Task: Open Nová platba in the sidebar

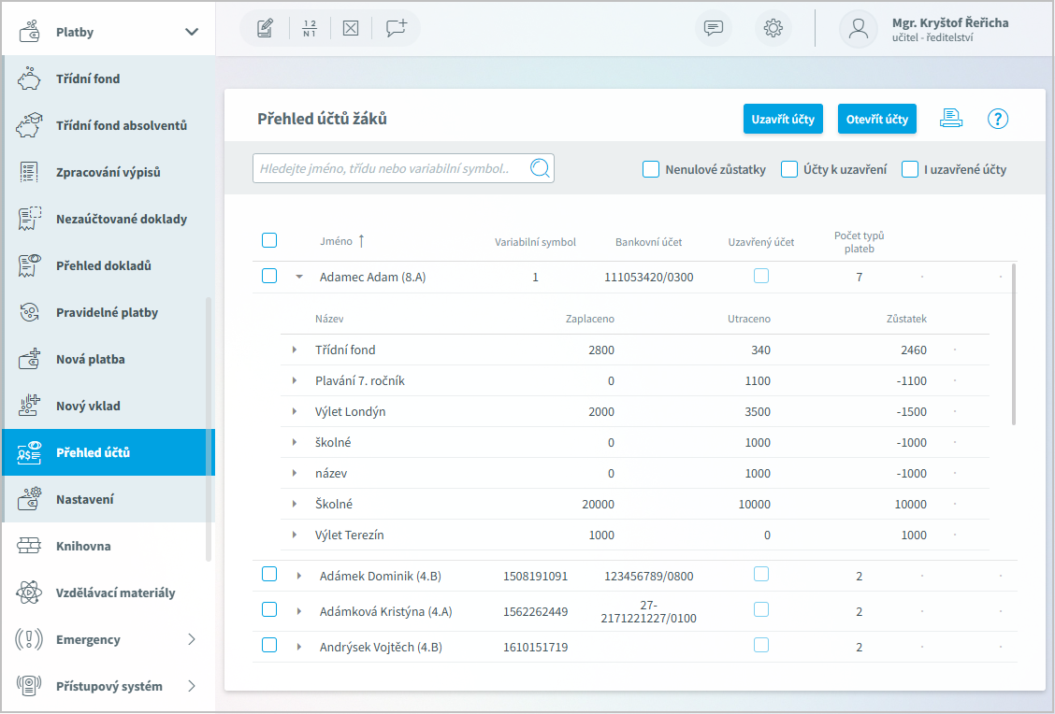Action: coord(90,359)
